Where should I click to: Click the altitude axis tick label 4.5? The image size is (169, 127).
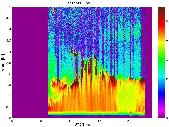click(x=8, y=19)
